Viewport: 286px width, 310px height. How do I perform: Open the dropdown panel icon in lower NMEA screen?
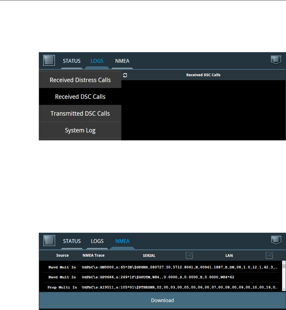pos(276,240)
